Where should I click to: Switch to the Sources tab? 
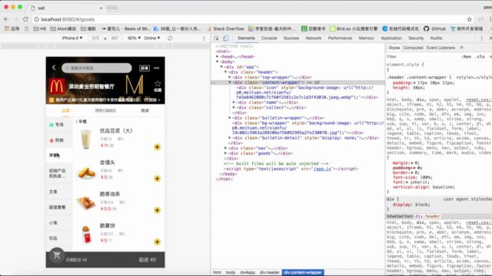pos(291,38)
